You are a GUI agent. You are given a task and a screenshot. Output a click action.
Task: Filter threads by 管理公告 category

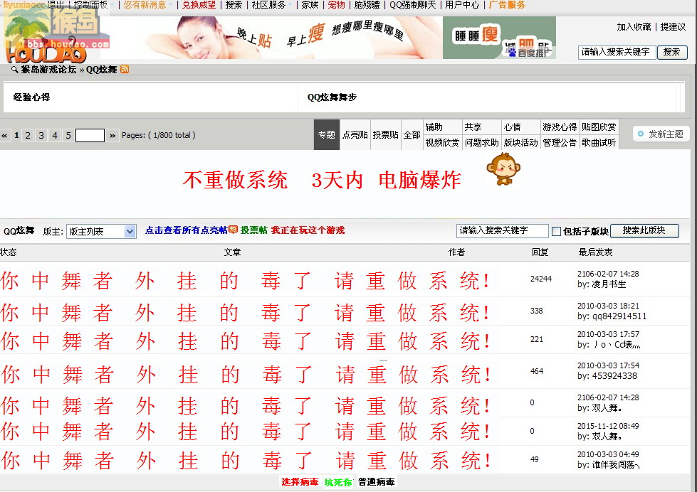pyautogui.click(x=560, y=142)
